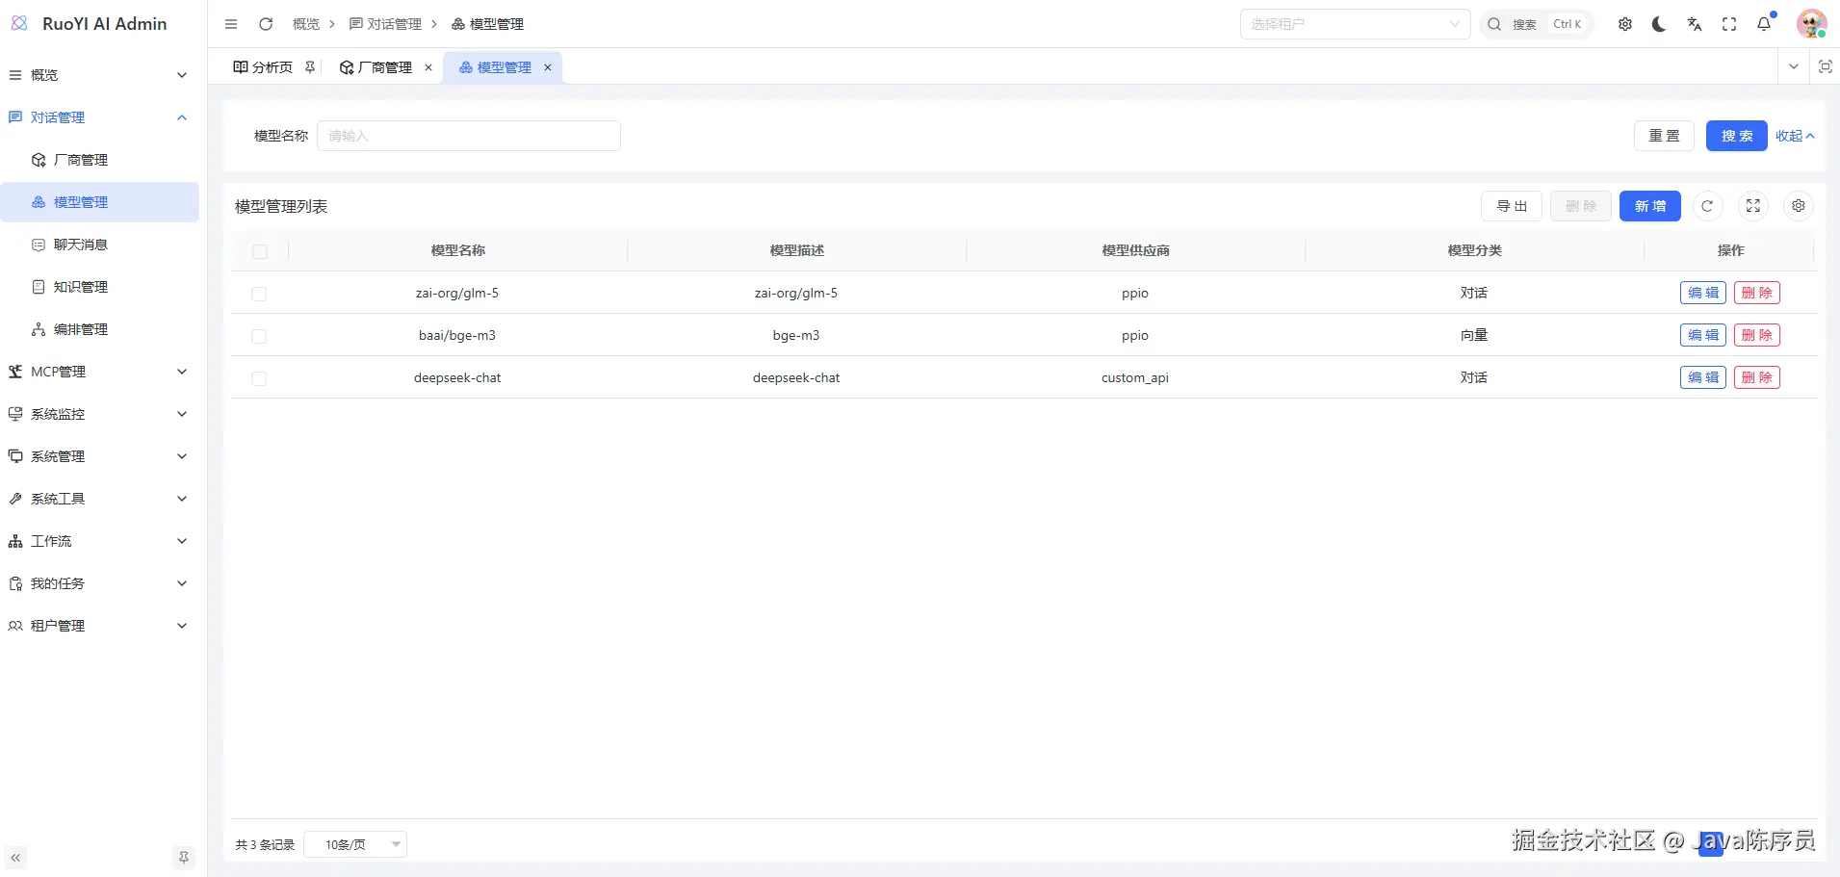Toggle the sidebar hamburger menu icon
The width and height of the screenshot is (1840, 877).
231,24
